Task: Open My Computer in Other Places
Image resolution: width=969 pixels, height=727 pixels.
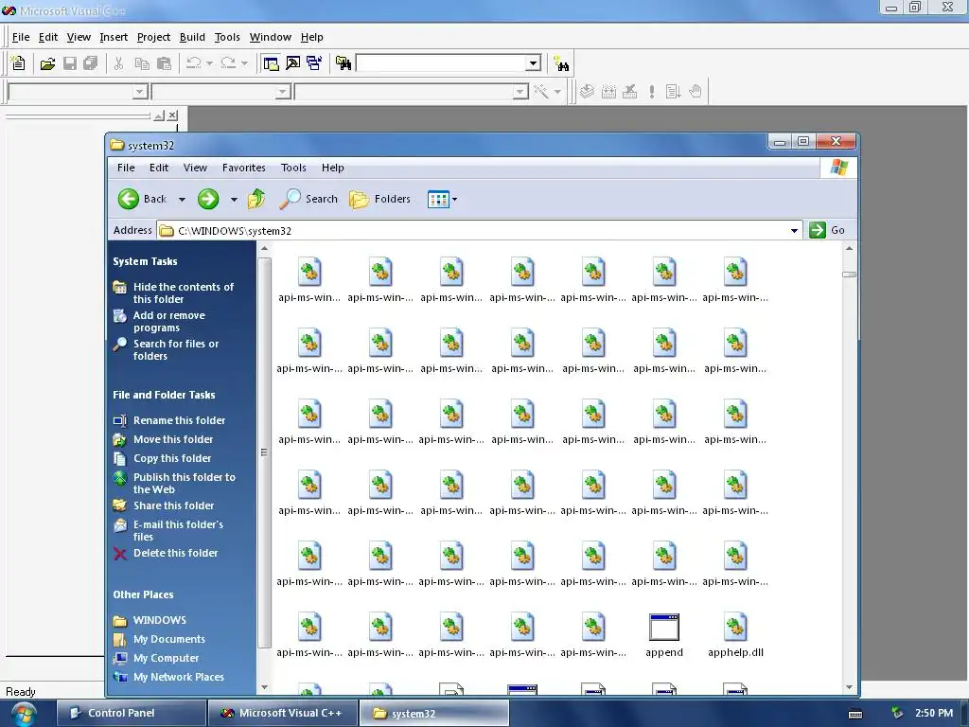Action: coord(167,659)
